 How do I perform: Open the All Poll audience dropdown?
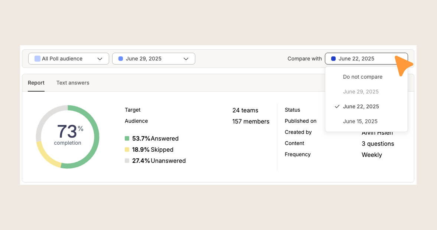tap(68, 59)
